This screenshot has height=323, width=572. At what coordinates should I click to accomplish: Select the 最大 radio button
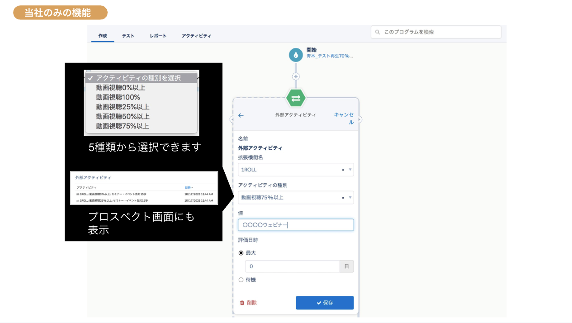pyautogui.click(x=242, y=253)
